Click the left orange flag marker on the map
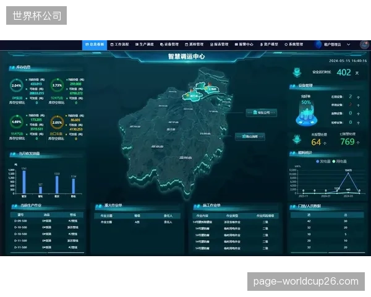 [x=191, y=90]
